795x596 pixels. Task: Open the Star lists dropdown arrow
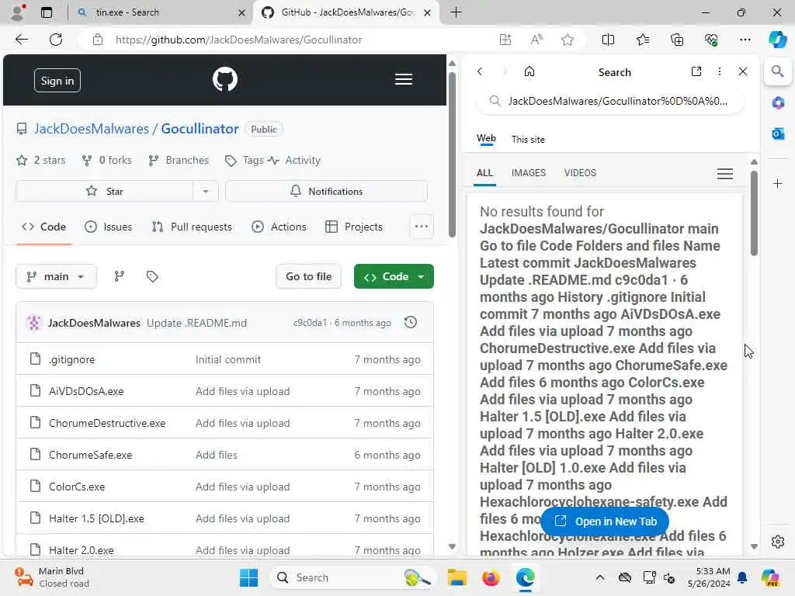(x=205, y=191)
